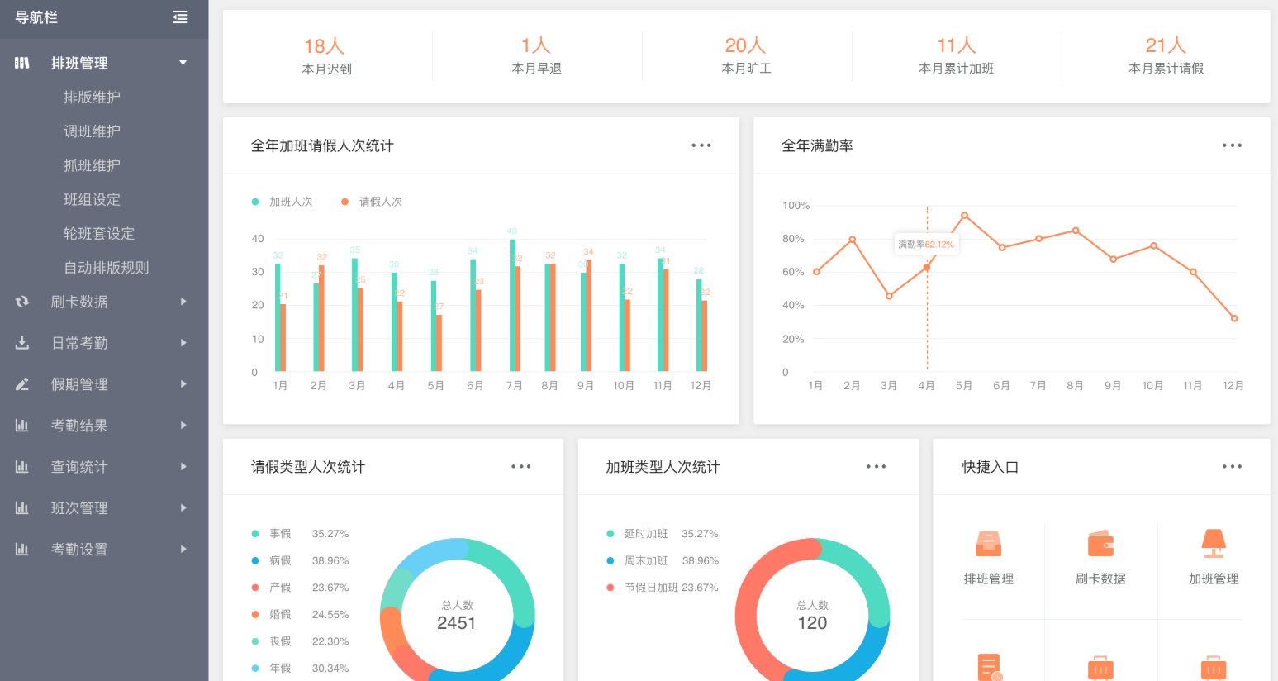Image resolution: width=1278 pixels, height=681 pixels.
Task: Click the 考勤设置 chart icon in sidebar
Action: pos(22,550)
